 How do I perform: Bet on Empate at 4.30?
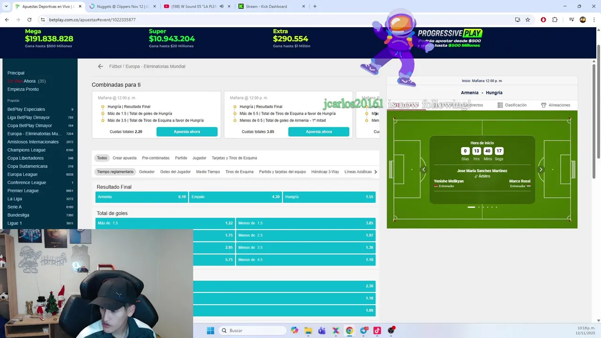click(235, 197)
